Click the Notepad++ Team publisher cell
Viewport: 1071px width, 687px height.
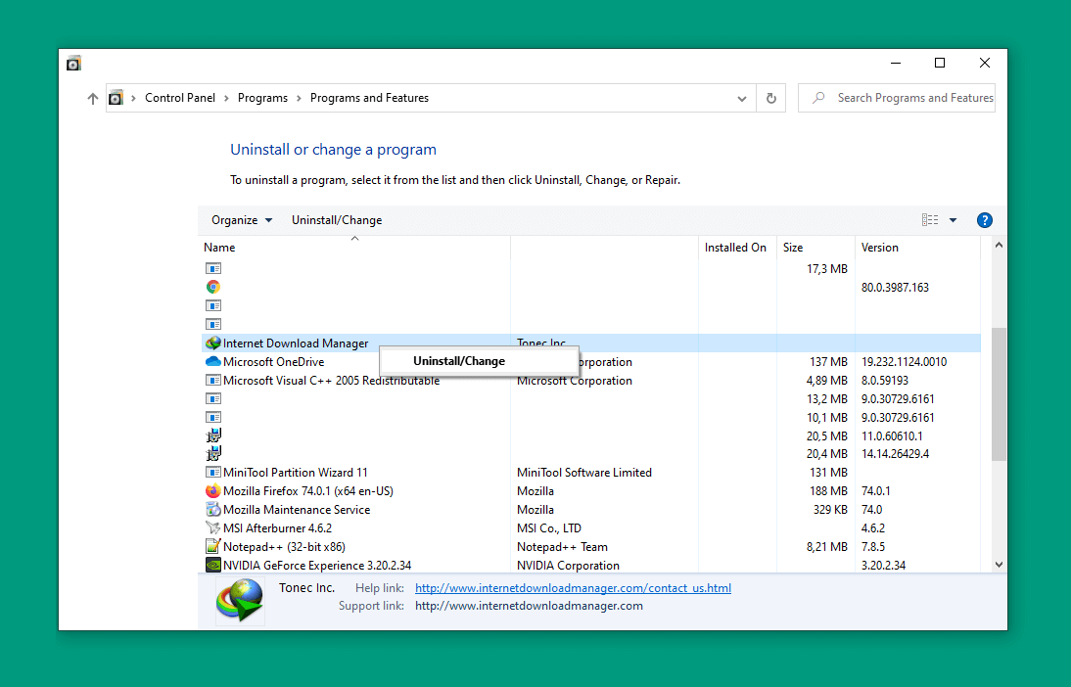tap(562, 547)
